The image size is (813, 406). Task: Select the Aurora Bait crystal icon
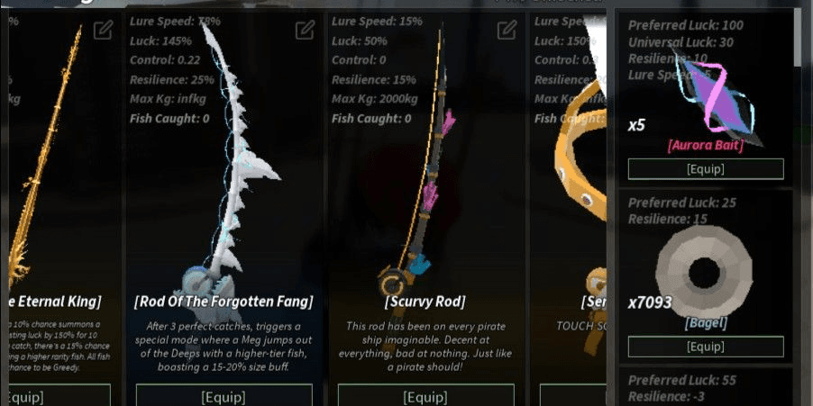[716, 98]
